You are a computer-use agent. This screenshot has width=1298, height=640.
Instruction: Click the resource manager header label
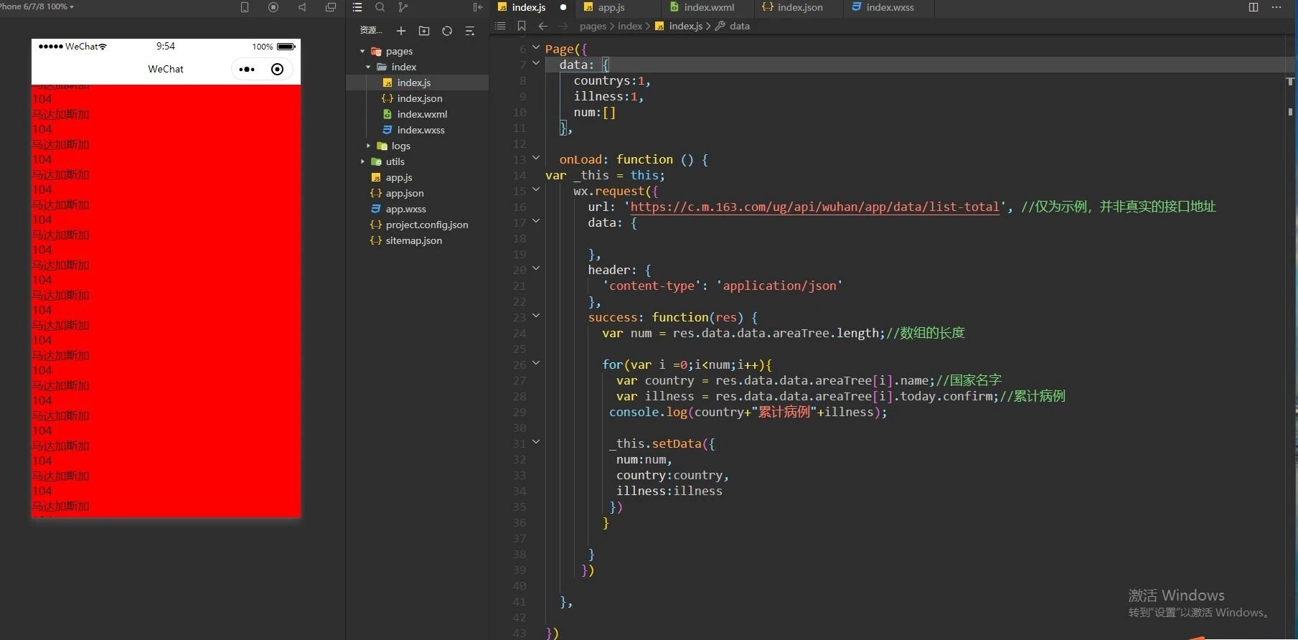point(370,30)
